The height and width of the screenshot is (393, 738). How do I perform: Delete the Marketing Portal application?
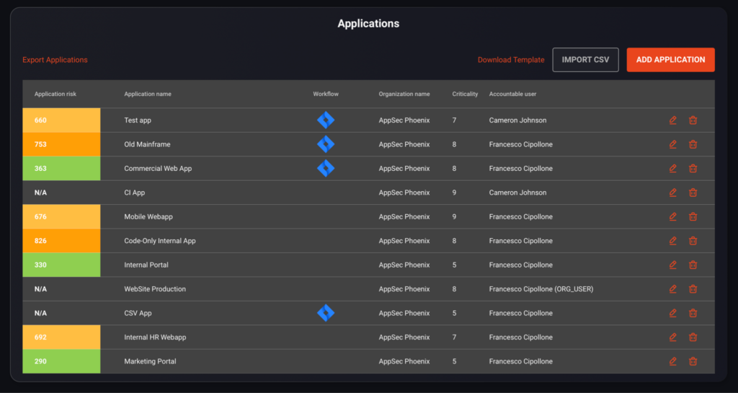[693, 361]
